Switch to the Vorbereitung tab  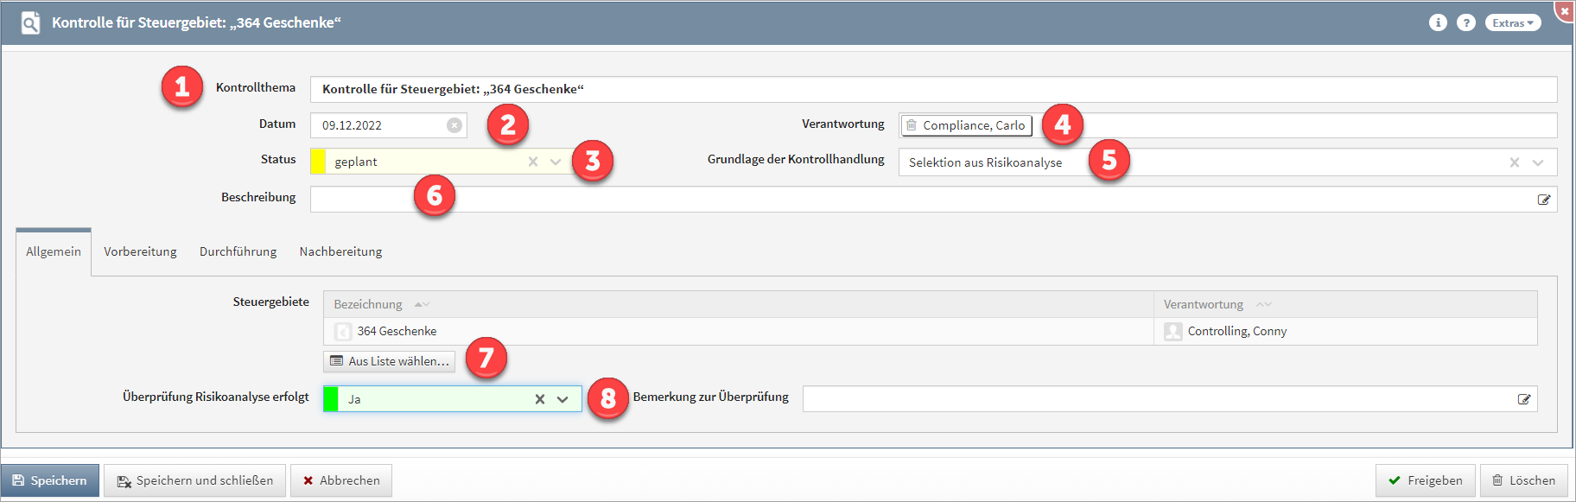pyautogui.click(x=140, y=251)
